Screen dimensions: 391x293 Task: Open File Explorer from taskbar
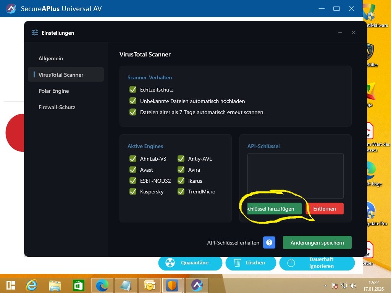click(55, 285)
